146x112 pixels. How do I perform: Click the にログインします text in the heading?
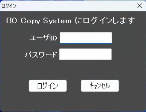coord(105,21)
